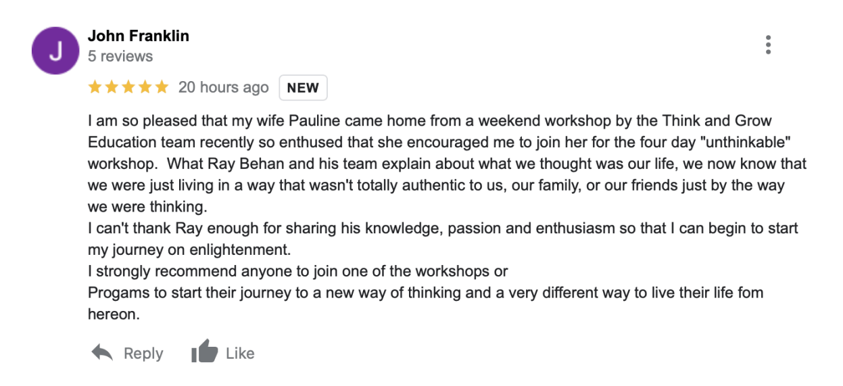Click the purple J profile avatar
Viewport: 843px width, 386px height.
pyautogui.click(x=55, y=51)
